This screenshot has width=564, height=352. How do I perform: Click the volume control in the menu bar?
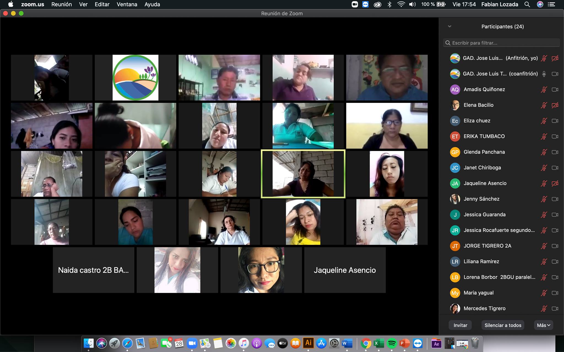pos(412,4)
